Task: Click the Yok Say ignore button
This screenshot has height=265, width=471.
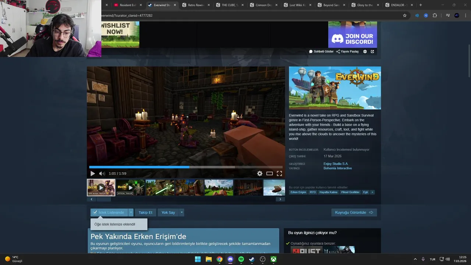Action: click(168, 212)
